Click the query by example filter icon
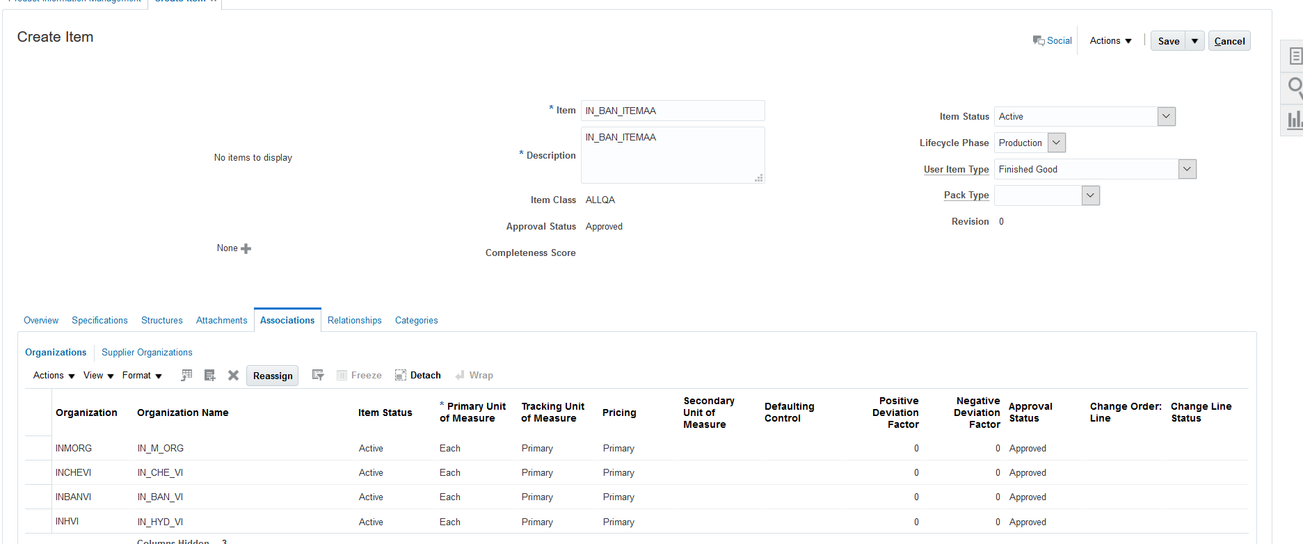The height and width of the screenshot is (544, 1303). click(318, 376)
